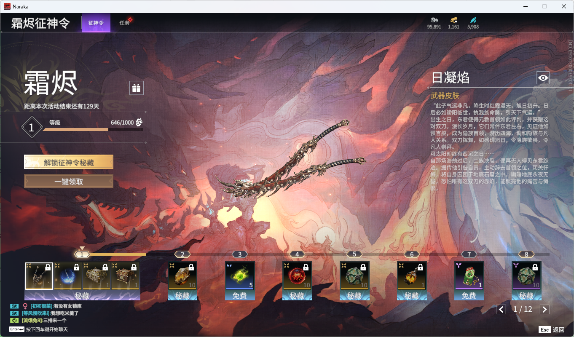Click chat message 三排来一个
Image resolution: width=574 pixels, height=337 pixels.
click(x=55, y=321)
